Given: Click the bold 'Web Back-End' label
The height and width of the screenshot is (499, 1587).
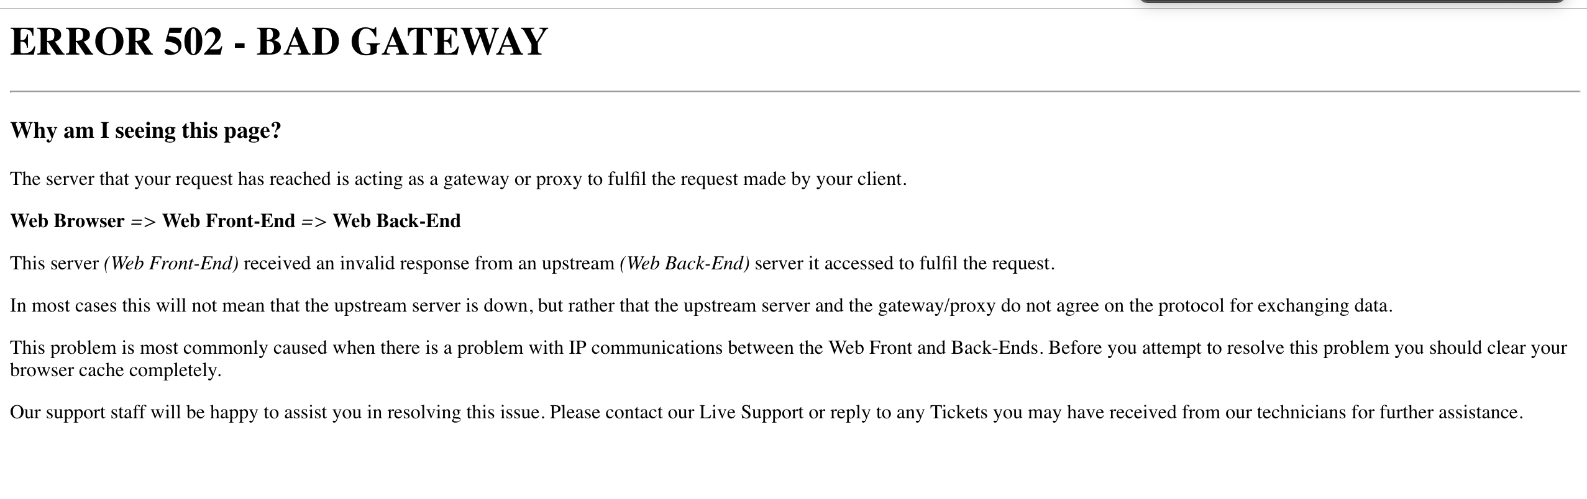Looking at the screenshot, I should click(x=397, y=221).
